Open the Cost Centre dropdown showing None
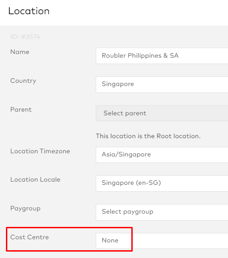The width and height of the screenshot is (228, 258). click(162, 241)
